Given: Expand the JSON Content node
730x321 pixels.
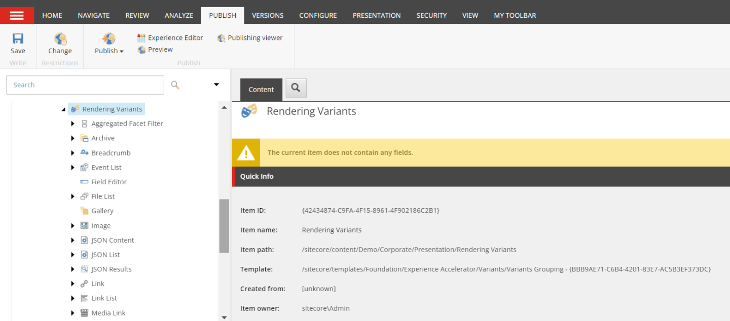Looking at the screenshot, I should point(73,240).
